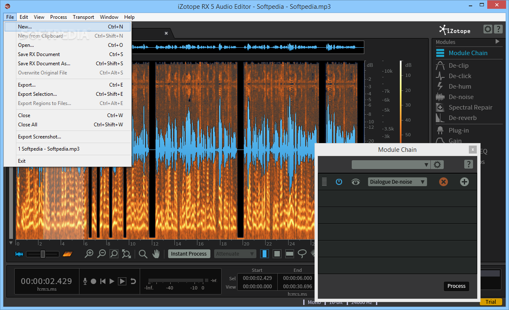Screen dimensions: 509x310
Task: Select the Zoom tool magnifier
Action: pyautogui.click(x=143, y=254)
